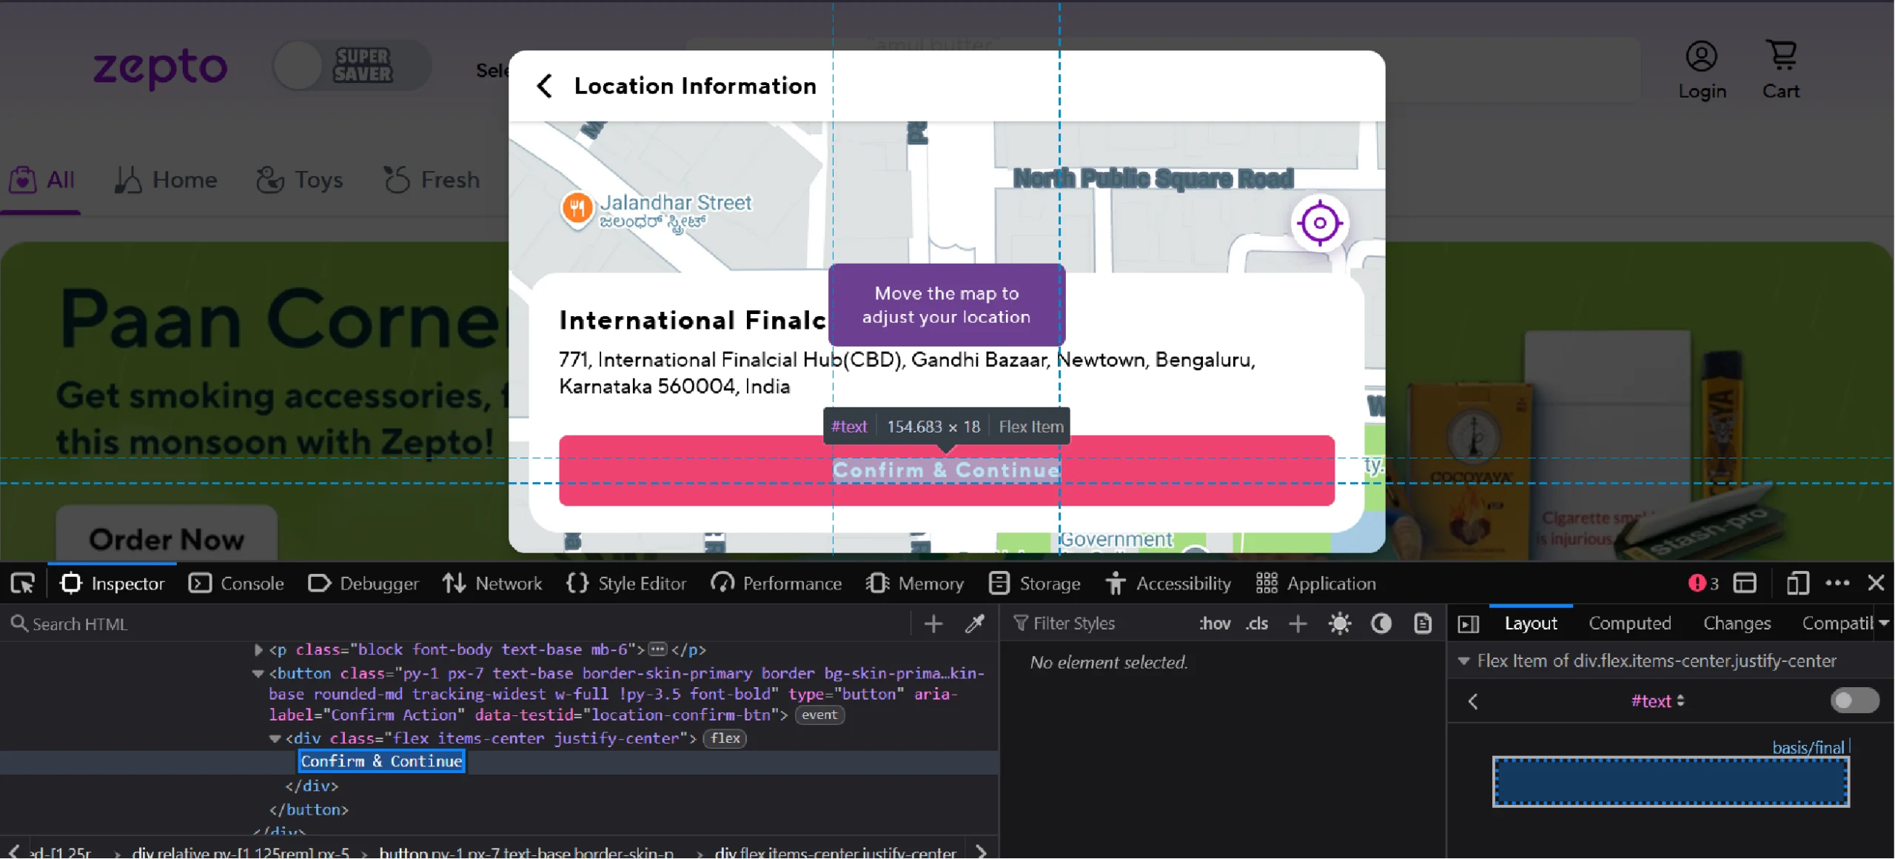Switch to the Debugger tab

363,584
